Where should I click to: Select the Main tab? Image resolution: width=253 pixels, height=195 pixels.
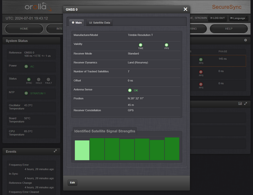point(77,23)
